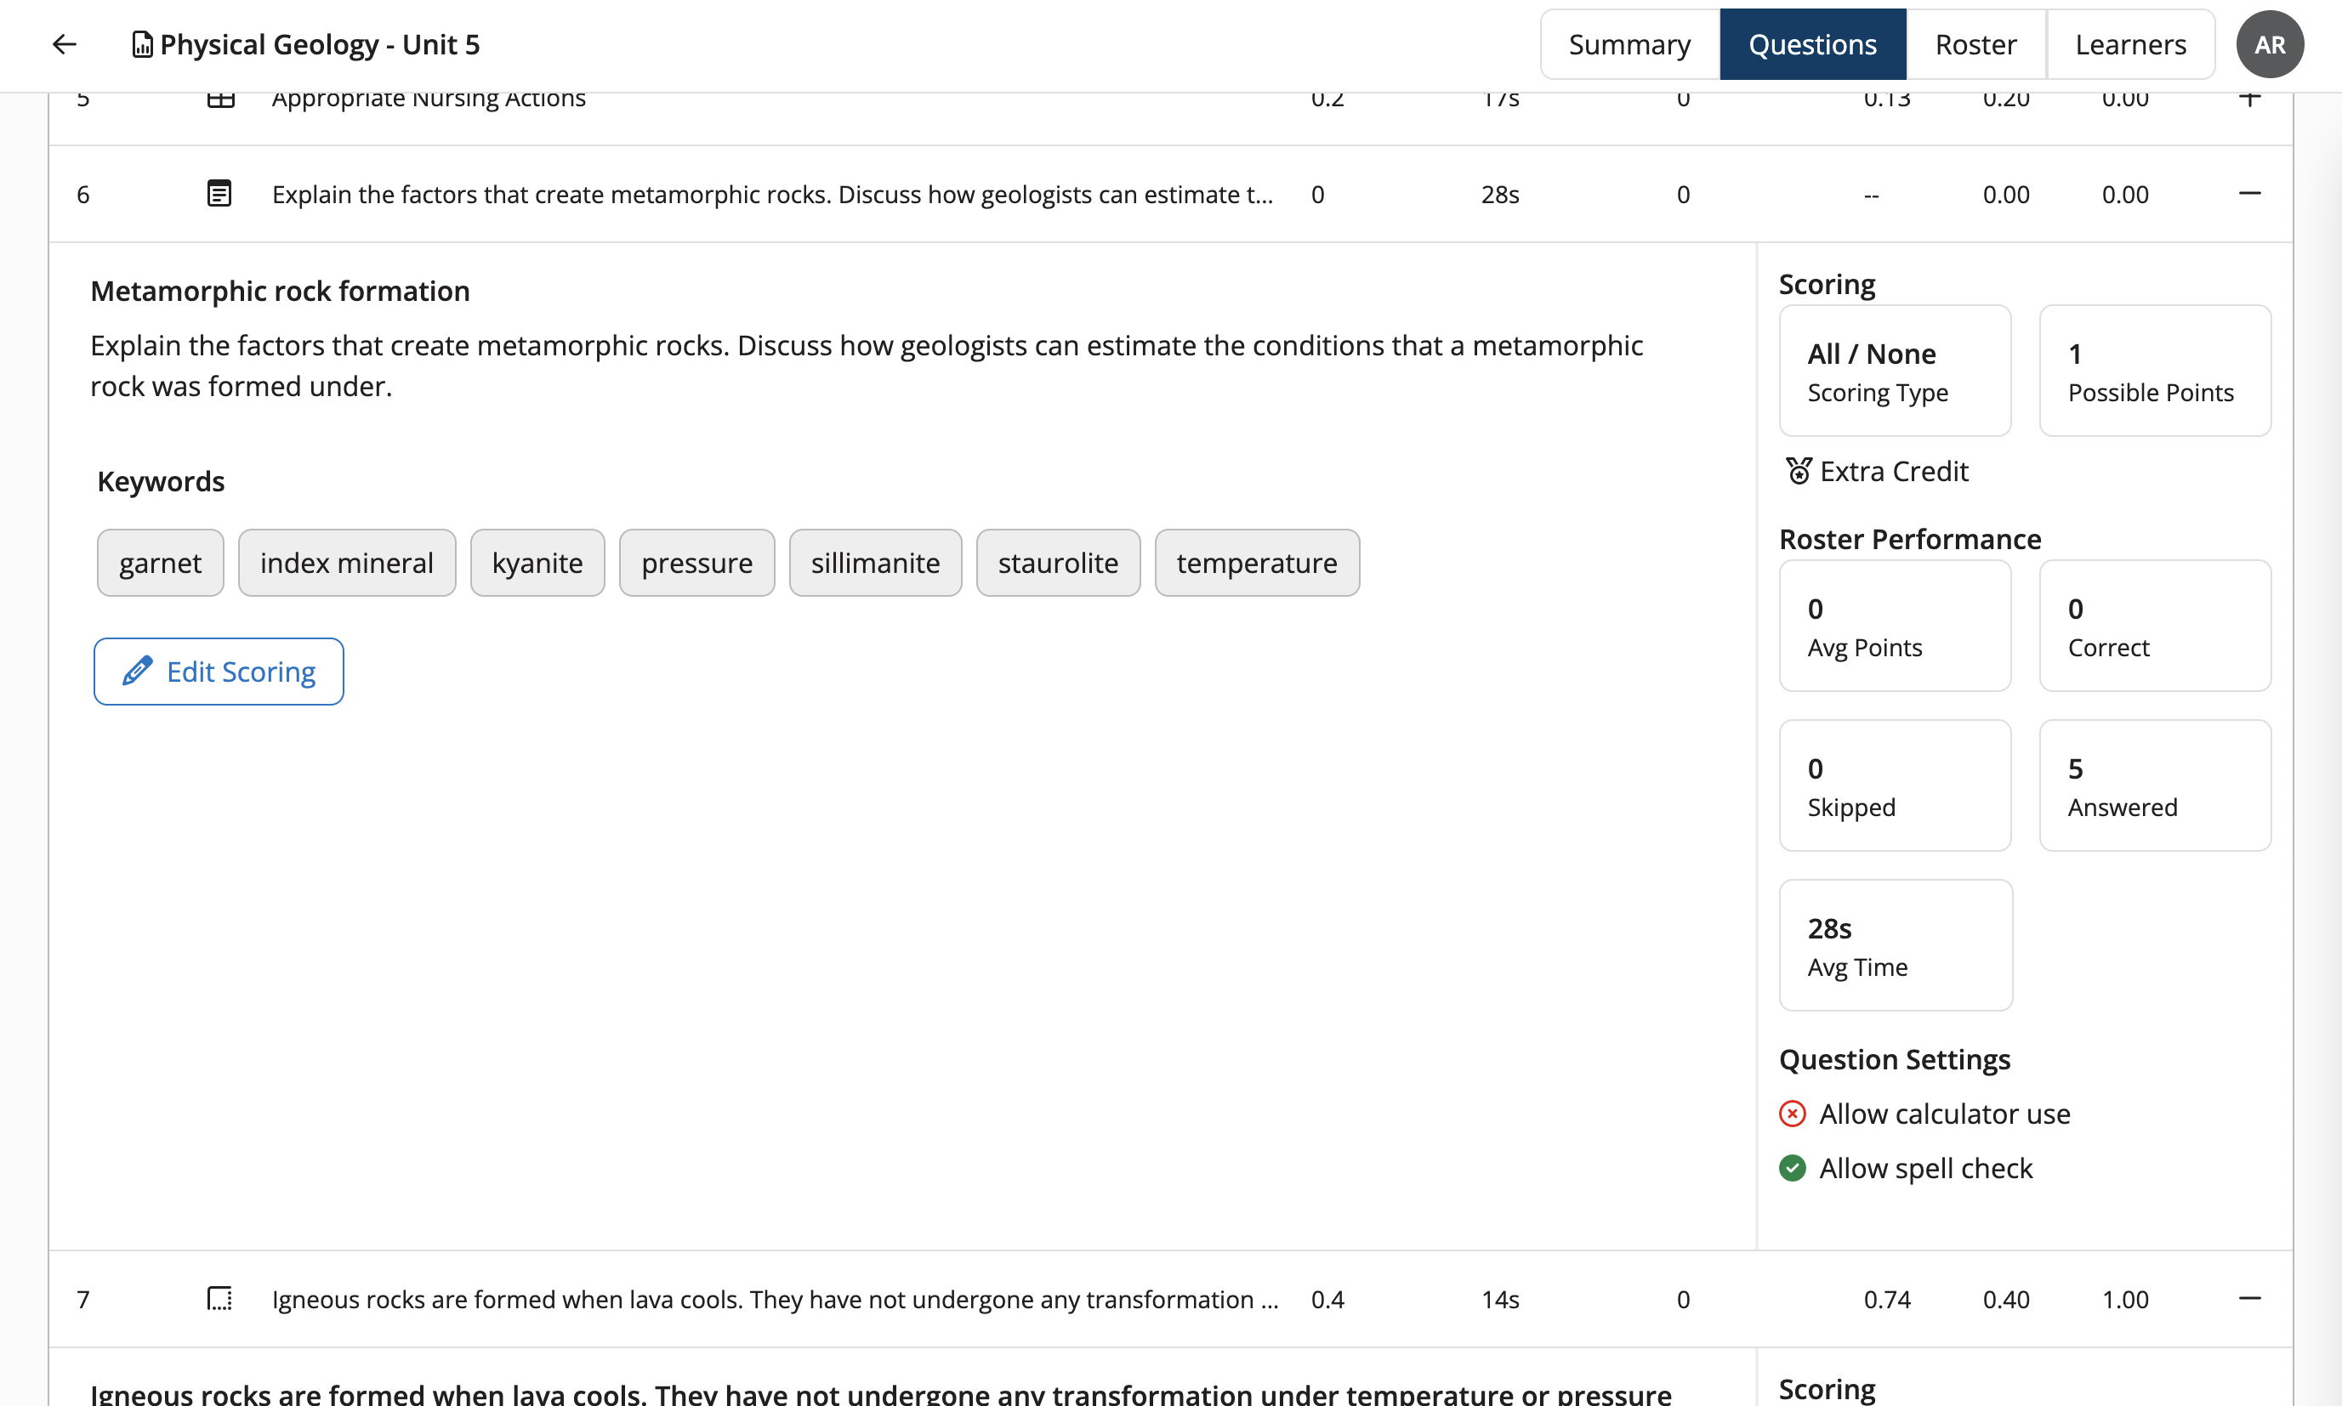Collapse question 7 using the minus icon
2342x1406 pixels.
click(2251, 1299)
